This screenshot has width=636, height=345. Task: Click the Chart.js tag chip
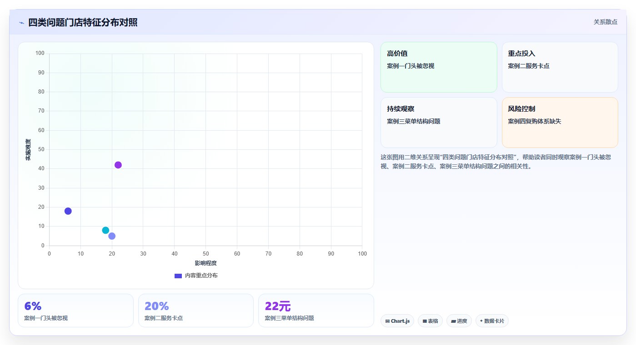(397, 321)
